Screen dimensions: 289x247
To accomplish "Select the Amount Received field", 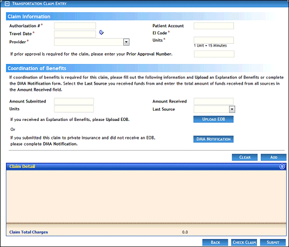I will click(214, 101).
